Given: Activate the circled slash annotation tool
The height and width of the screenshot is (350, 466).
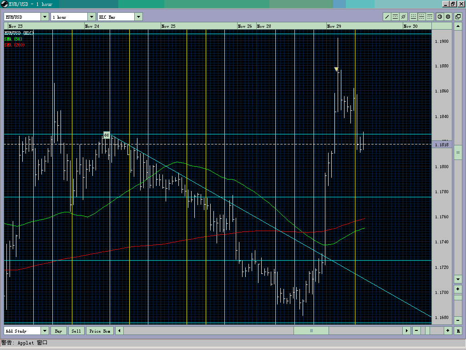Looking at the screenshot, I should (403, 16).
